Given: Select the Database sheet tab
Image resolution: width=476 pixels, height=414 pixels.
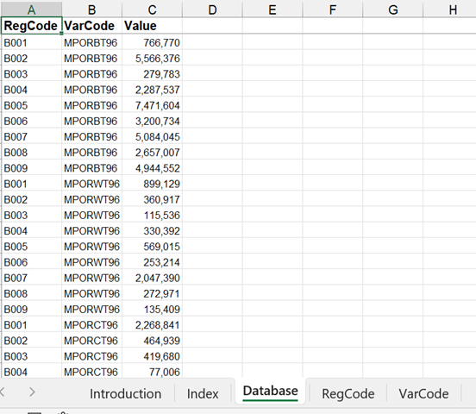Looking at the screenshot, I should coord(271,392).
